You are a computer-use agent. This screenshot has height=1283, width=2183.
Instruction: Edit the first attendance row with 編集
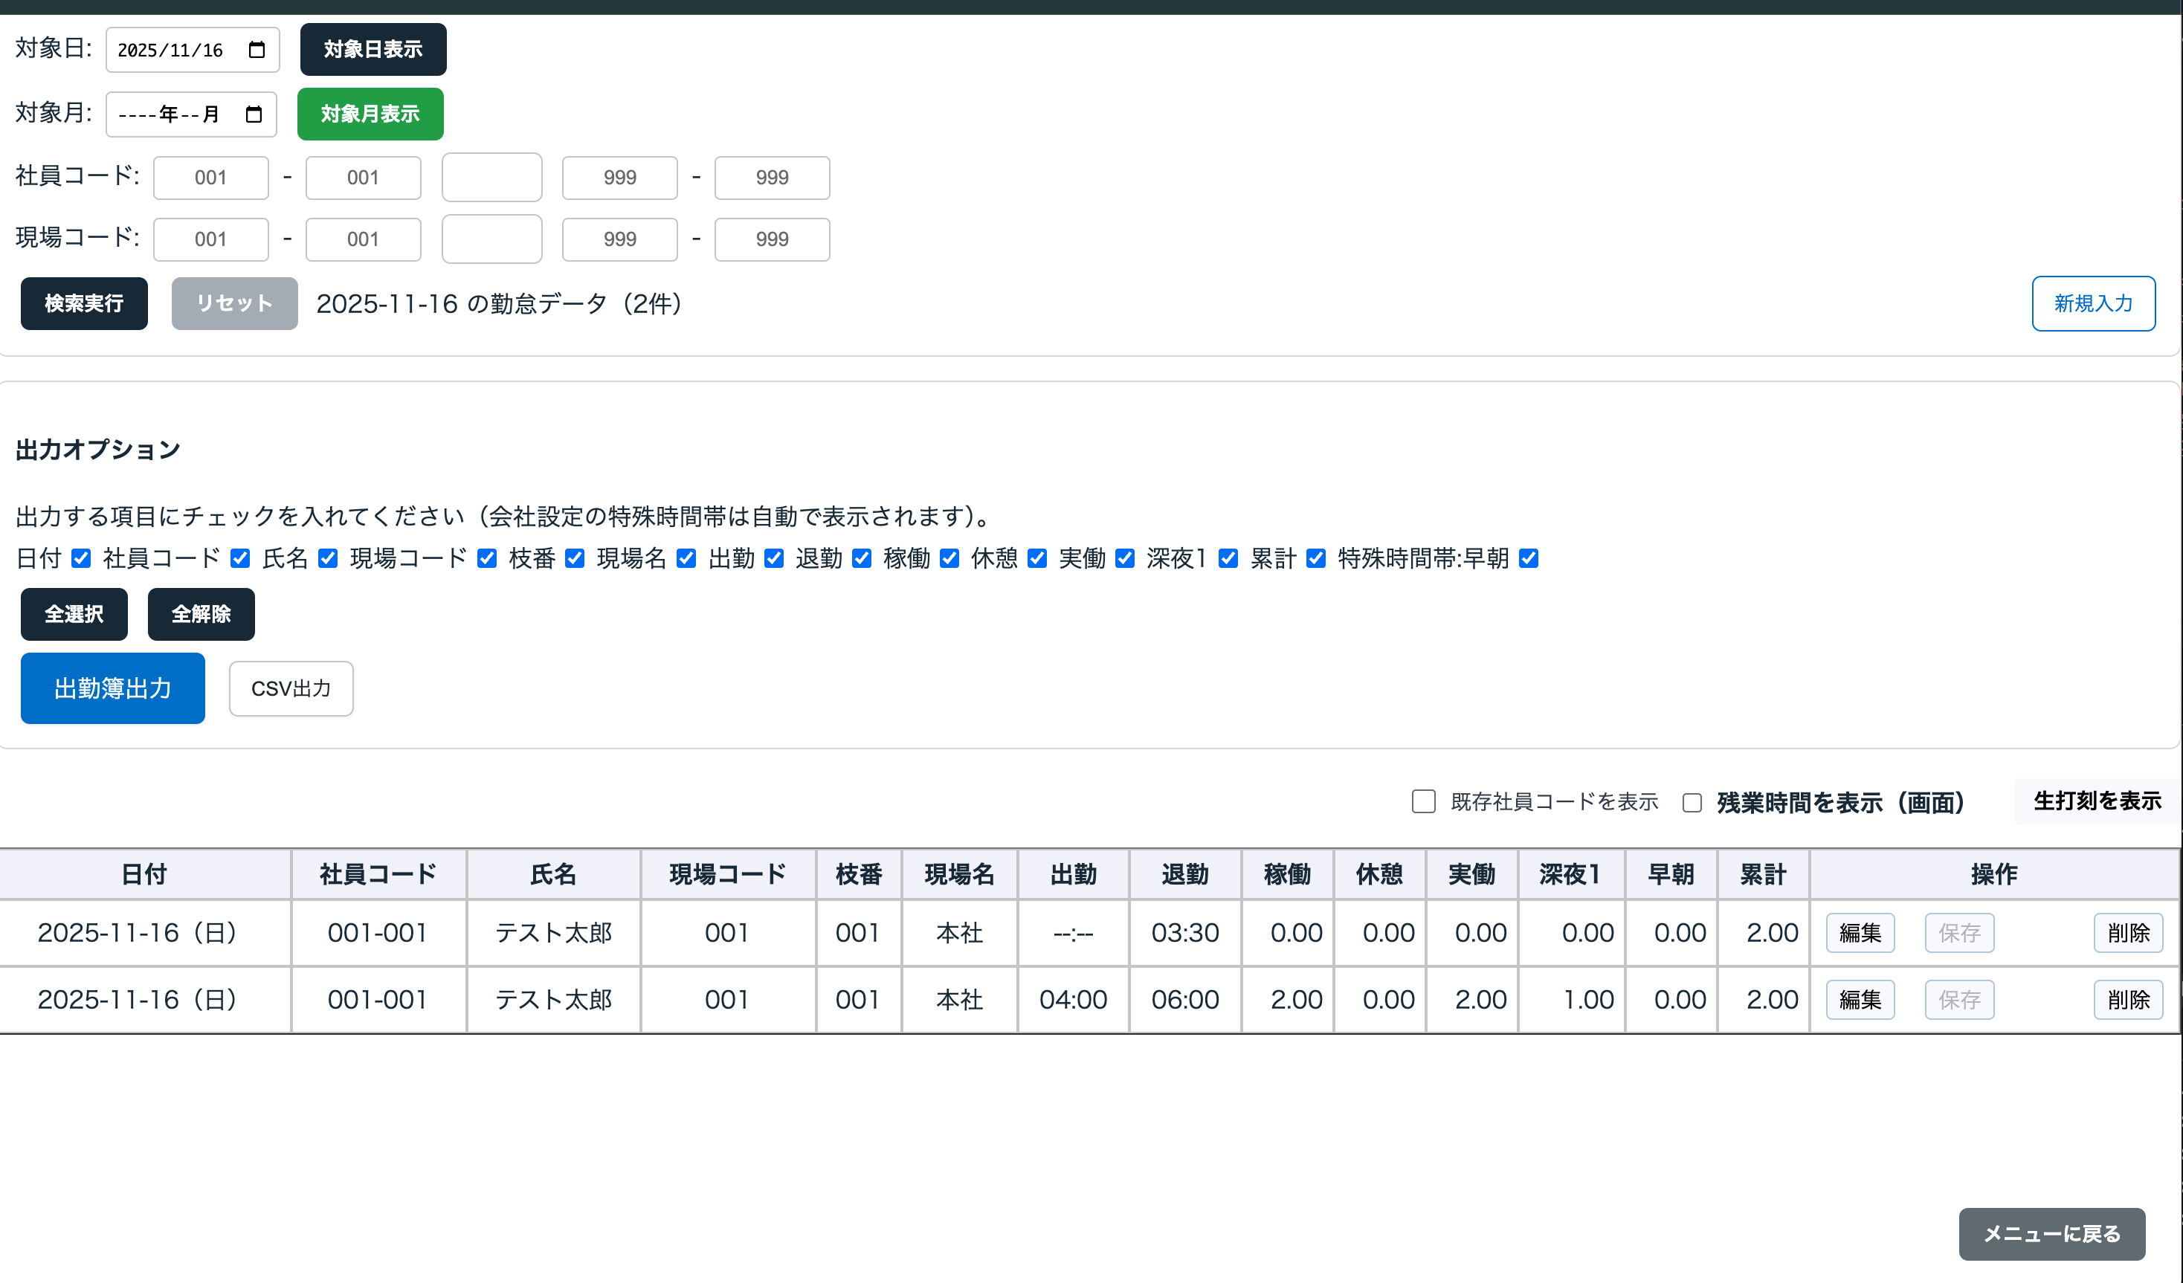[1860, 932]
